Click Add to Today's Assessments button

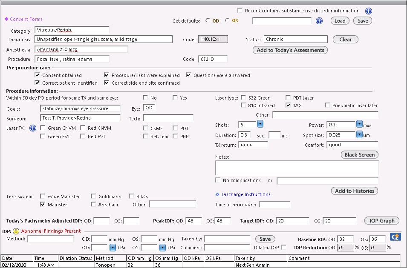click(290, 50)
